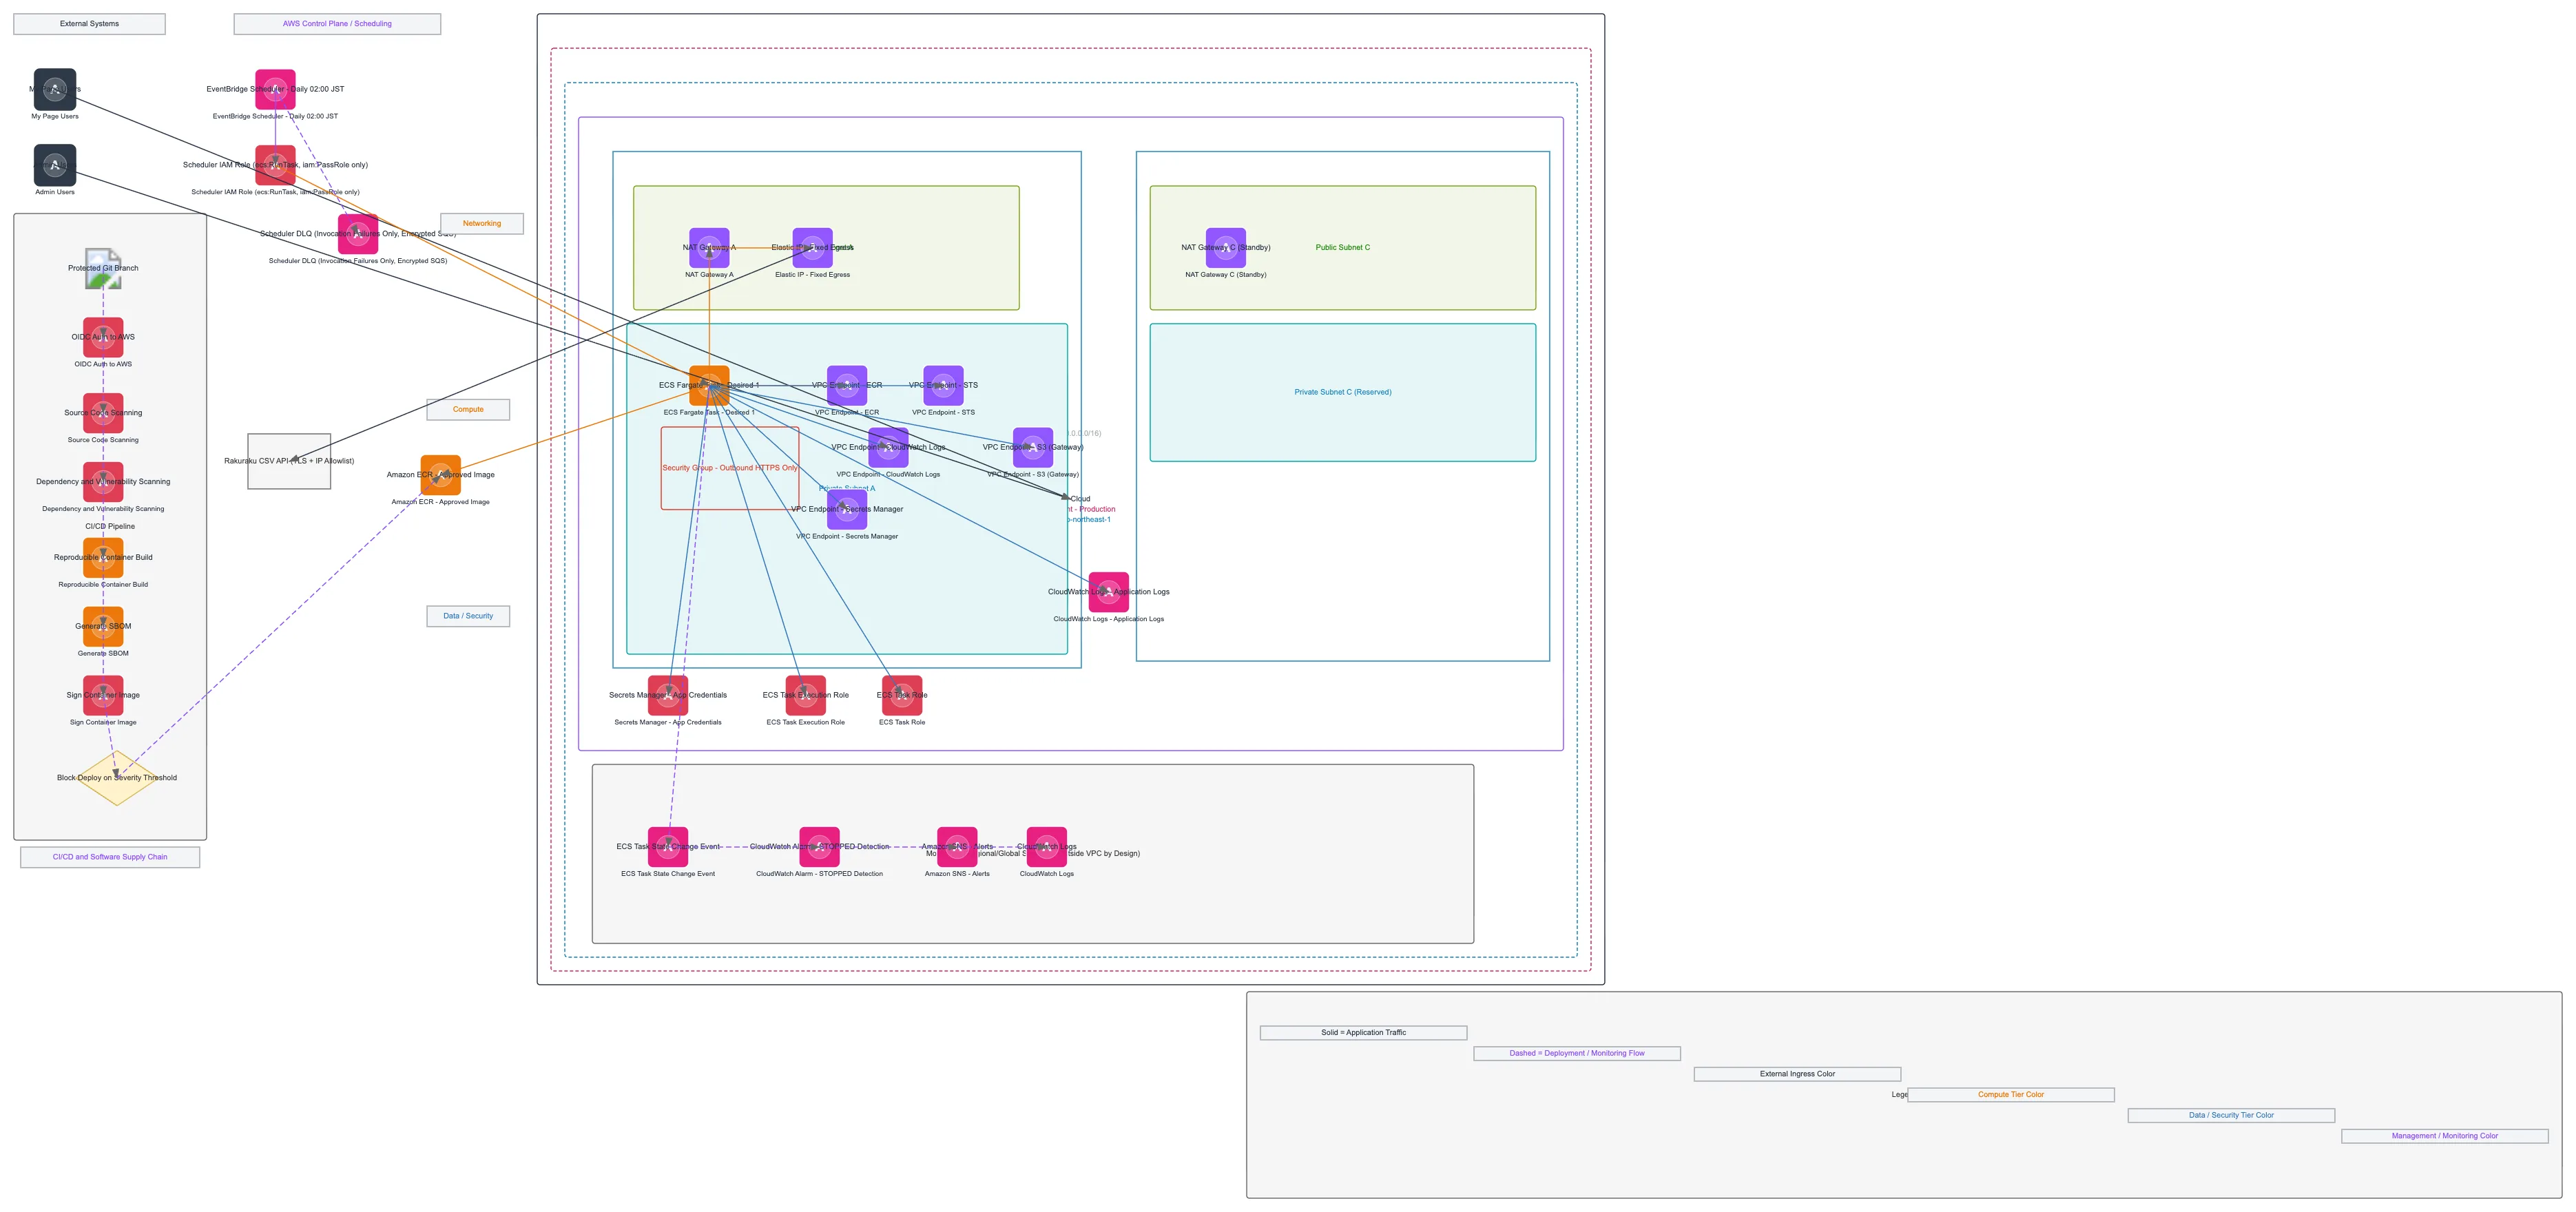Select the Source Code Scanning icon
The image size is (2576, 1212).
point(103,413)
